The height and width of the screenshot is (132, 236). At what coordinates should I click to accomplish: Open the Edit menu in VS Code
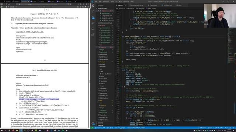point(100,1)
